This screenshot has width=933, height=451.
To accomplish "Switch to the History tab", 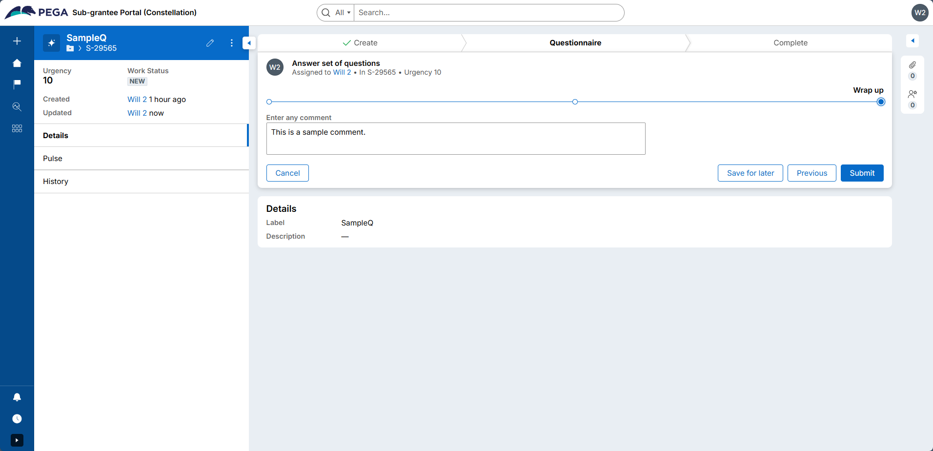I will pos(56,182).
